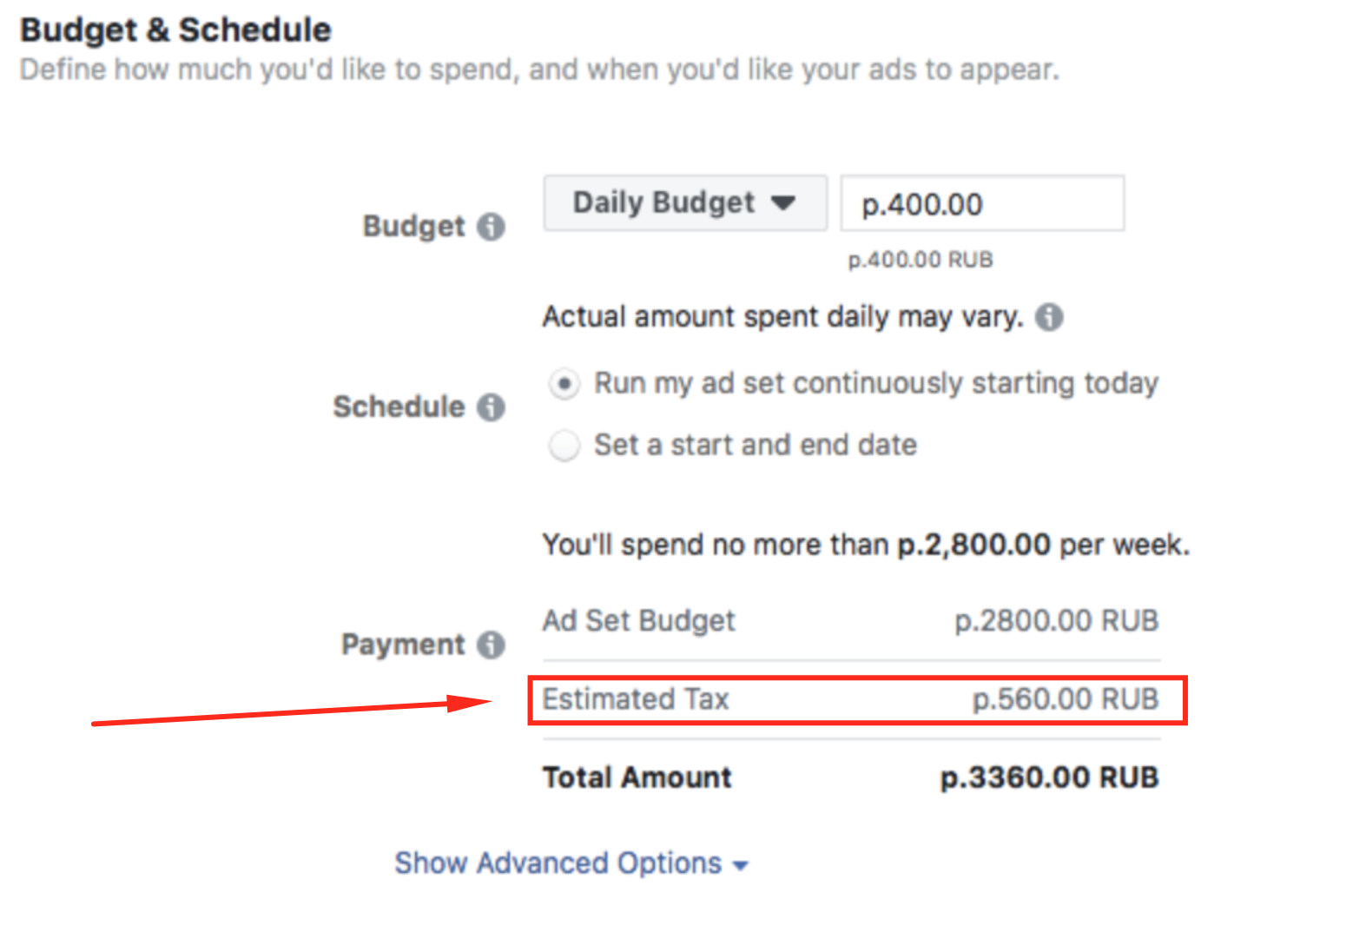The width and height of the screenshot is (1353, 926).
Task: Expand Show Advanced Options arrow
Action: 741,865
